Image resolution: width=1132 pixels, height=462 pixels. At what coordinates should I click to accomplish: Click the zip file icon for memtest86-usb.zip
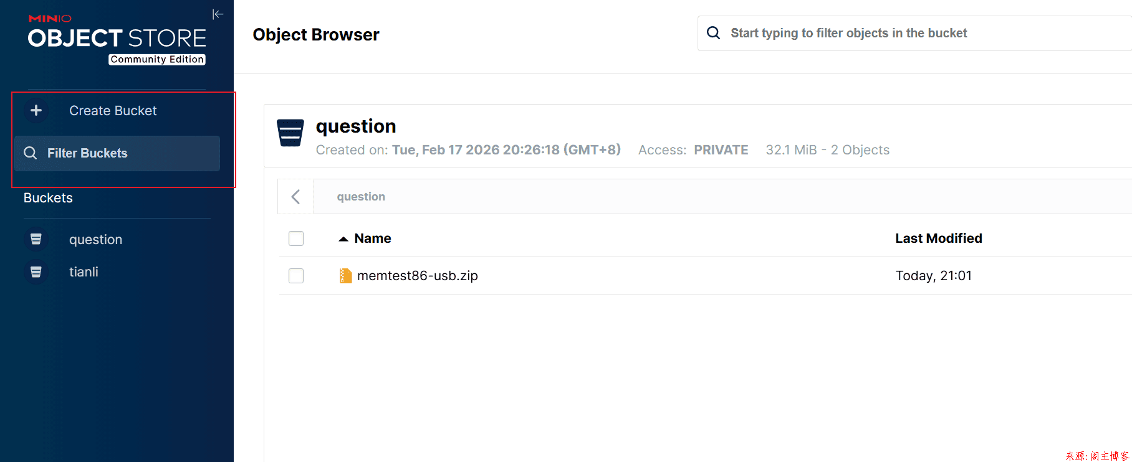345,276
